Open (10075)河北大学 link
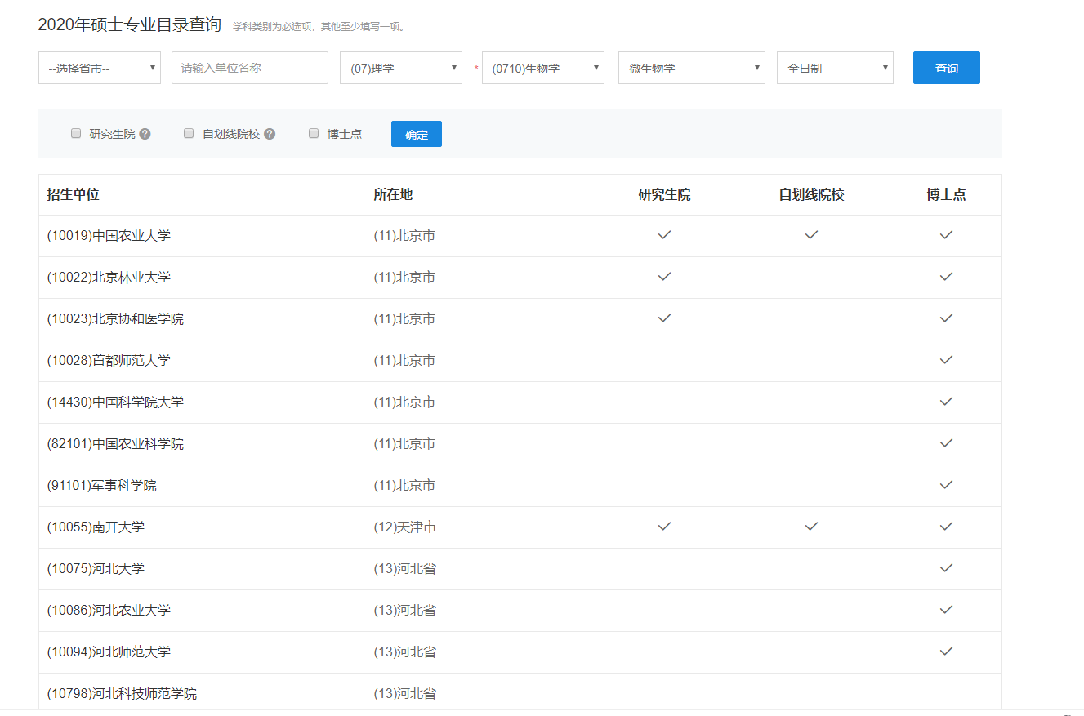 pyautogui.click(x=96, y=569)
